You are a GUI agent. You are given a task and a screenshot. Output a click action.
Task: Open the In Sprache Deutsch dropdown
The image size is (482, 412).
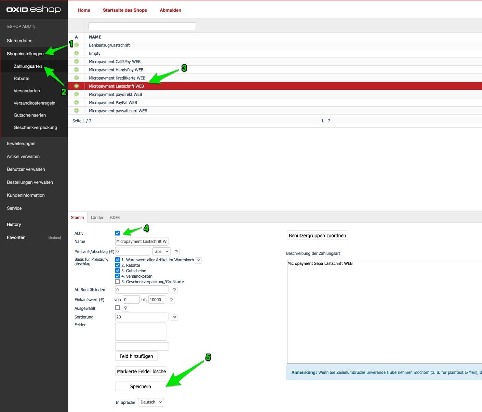[151, 402]
